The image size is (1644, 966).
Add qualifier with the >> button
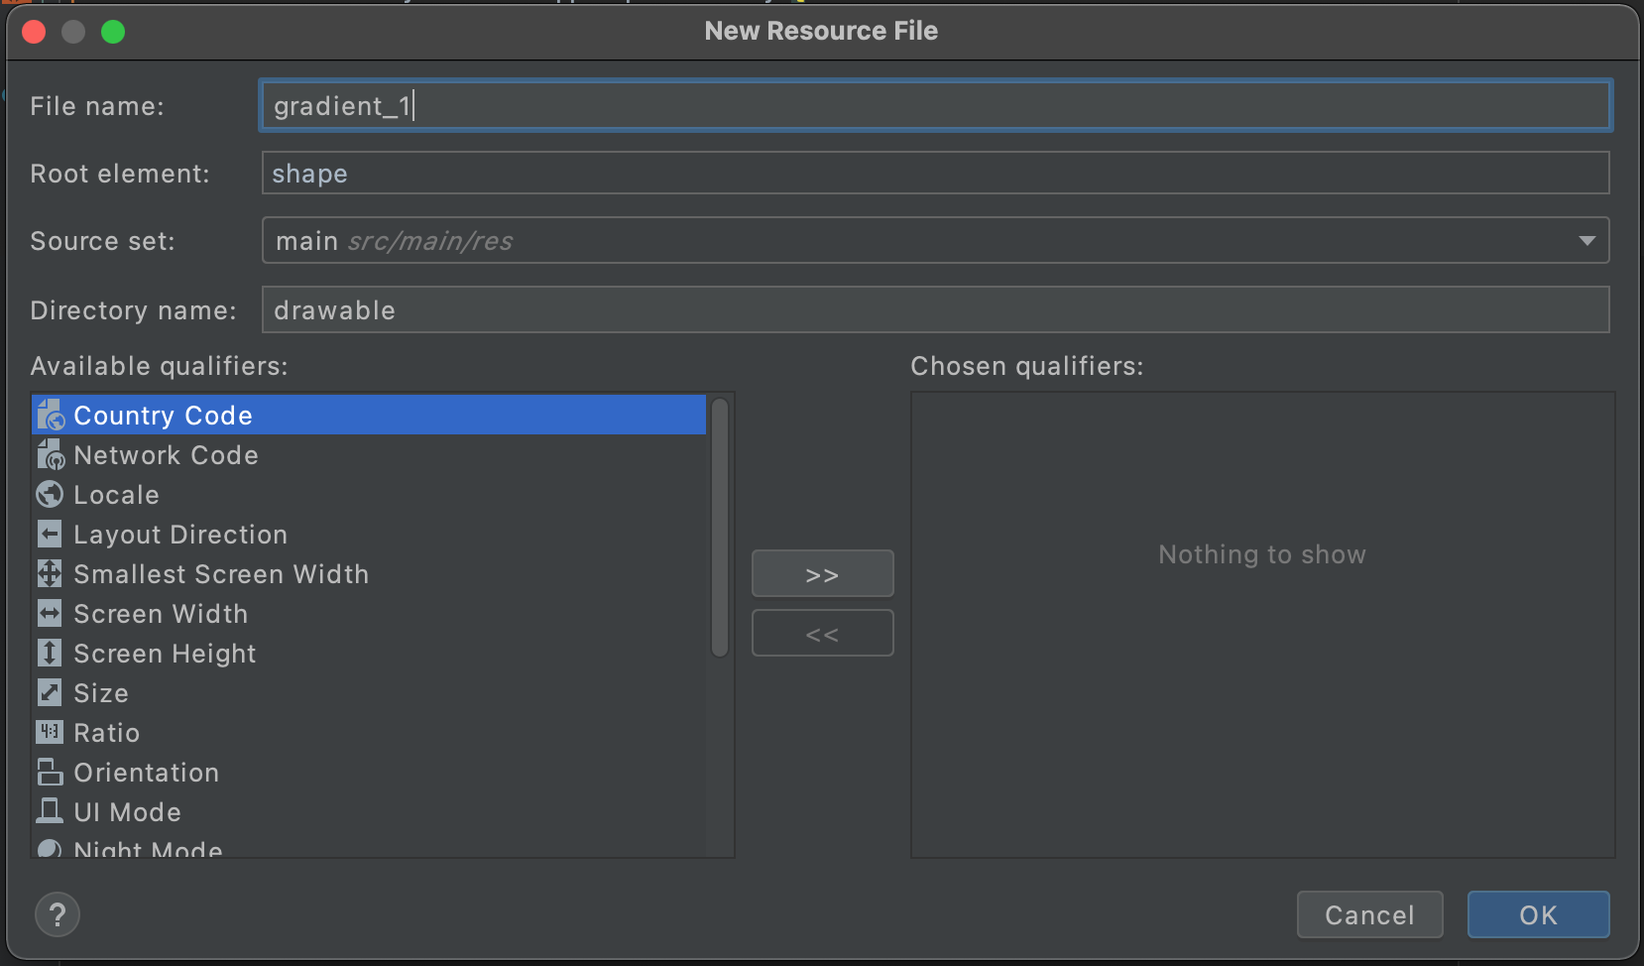[x=822, y=574]
